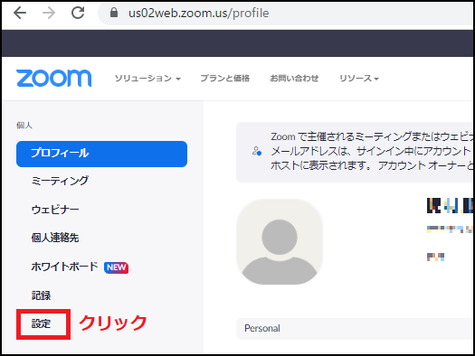Image resolution: width=475 pixels, height=356 pixels.
Task: Click the padlock site security icon
Action: coord(114,13)
